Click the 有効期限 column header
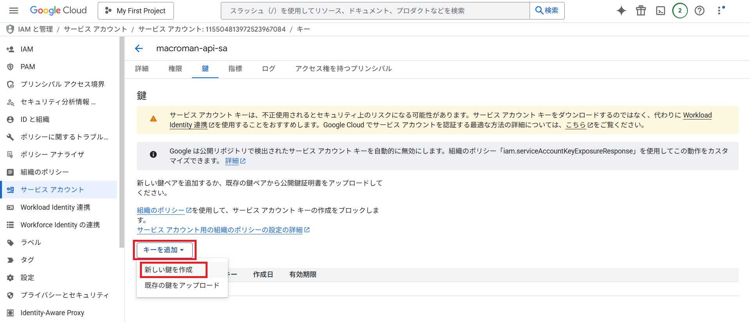Screen dimensions: 750x323 coord(303,275)
